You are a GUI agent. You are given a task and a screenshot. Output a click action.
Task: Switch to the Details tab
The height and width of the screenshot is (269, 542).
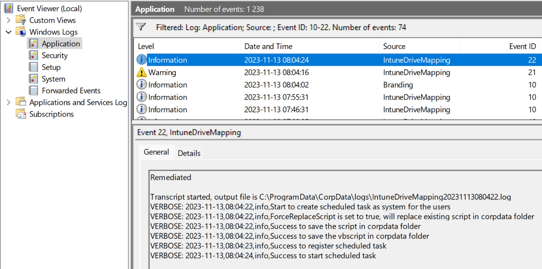click(x=189, y=153)
